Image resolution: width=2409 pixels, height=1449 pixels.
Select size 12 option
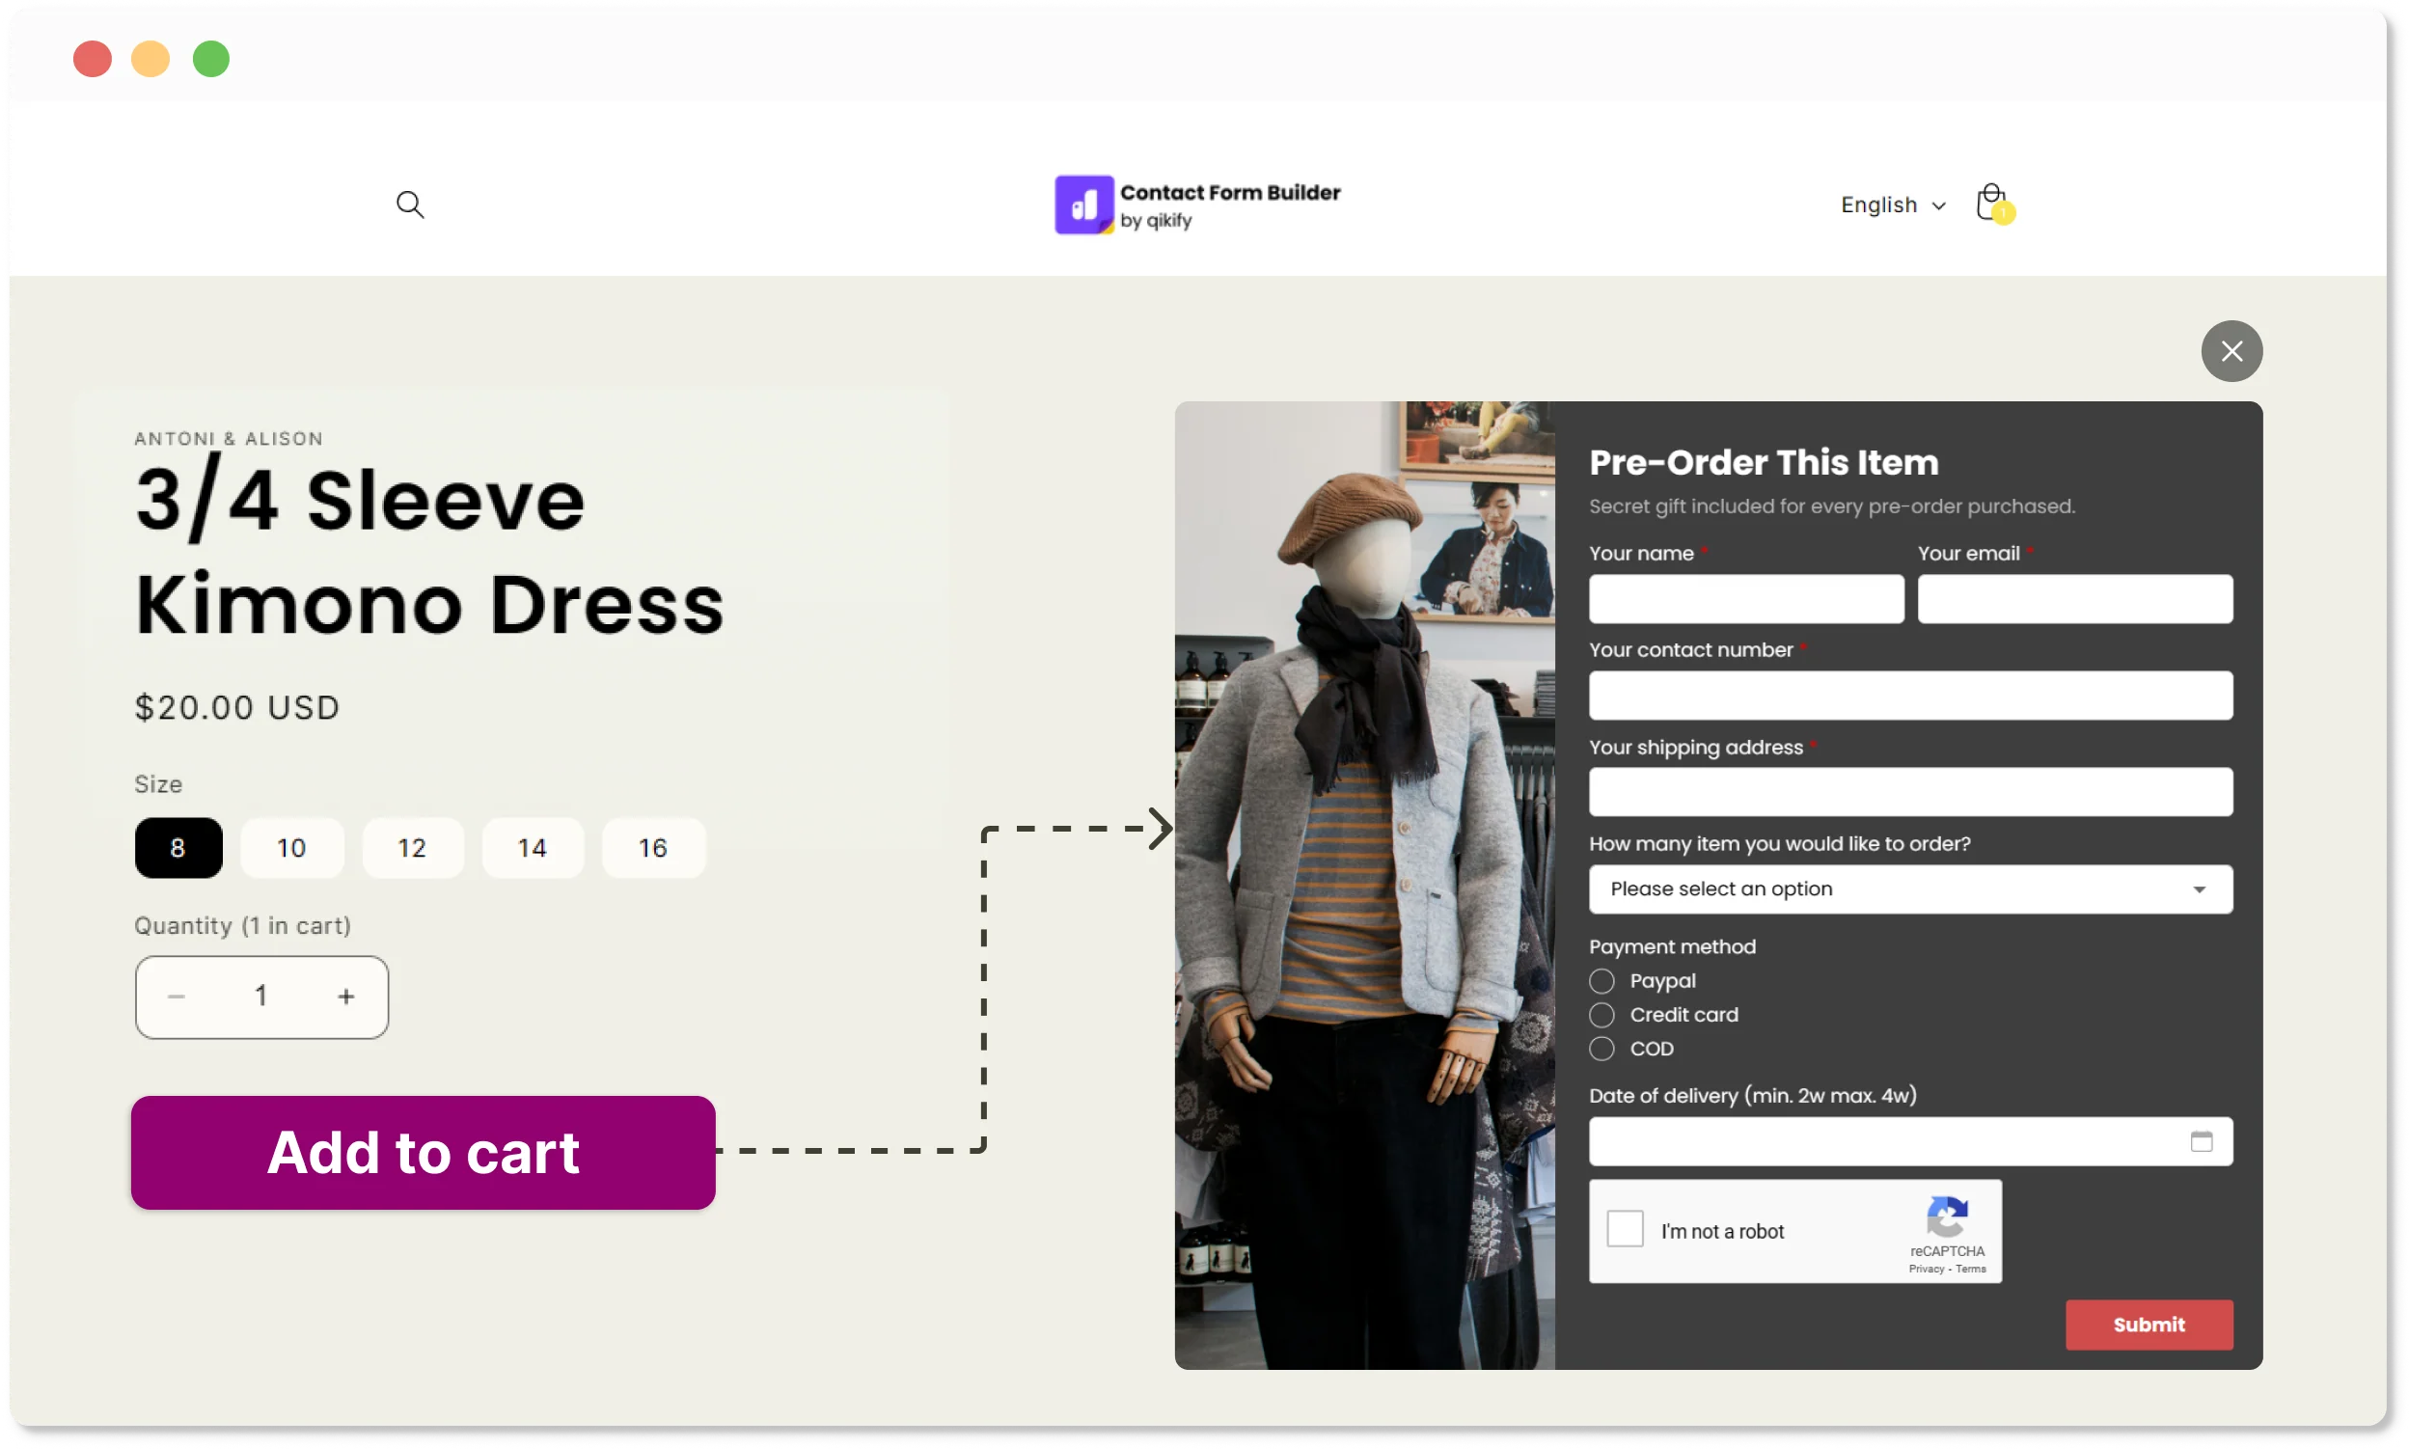pos(412,848)
